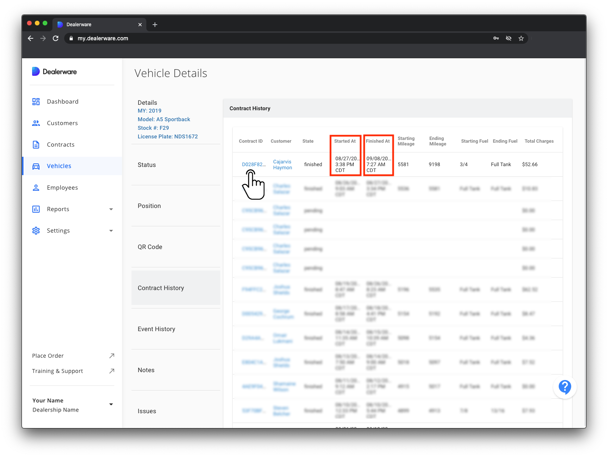Viewport: 608px width, 457px height.
Task: Click the Employees person icon
Action: tap(36, 188)
